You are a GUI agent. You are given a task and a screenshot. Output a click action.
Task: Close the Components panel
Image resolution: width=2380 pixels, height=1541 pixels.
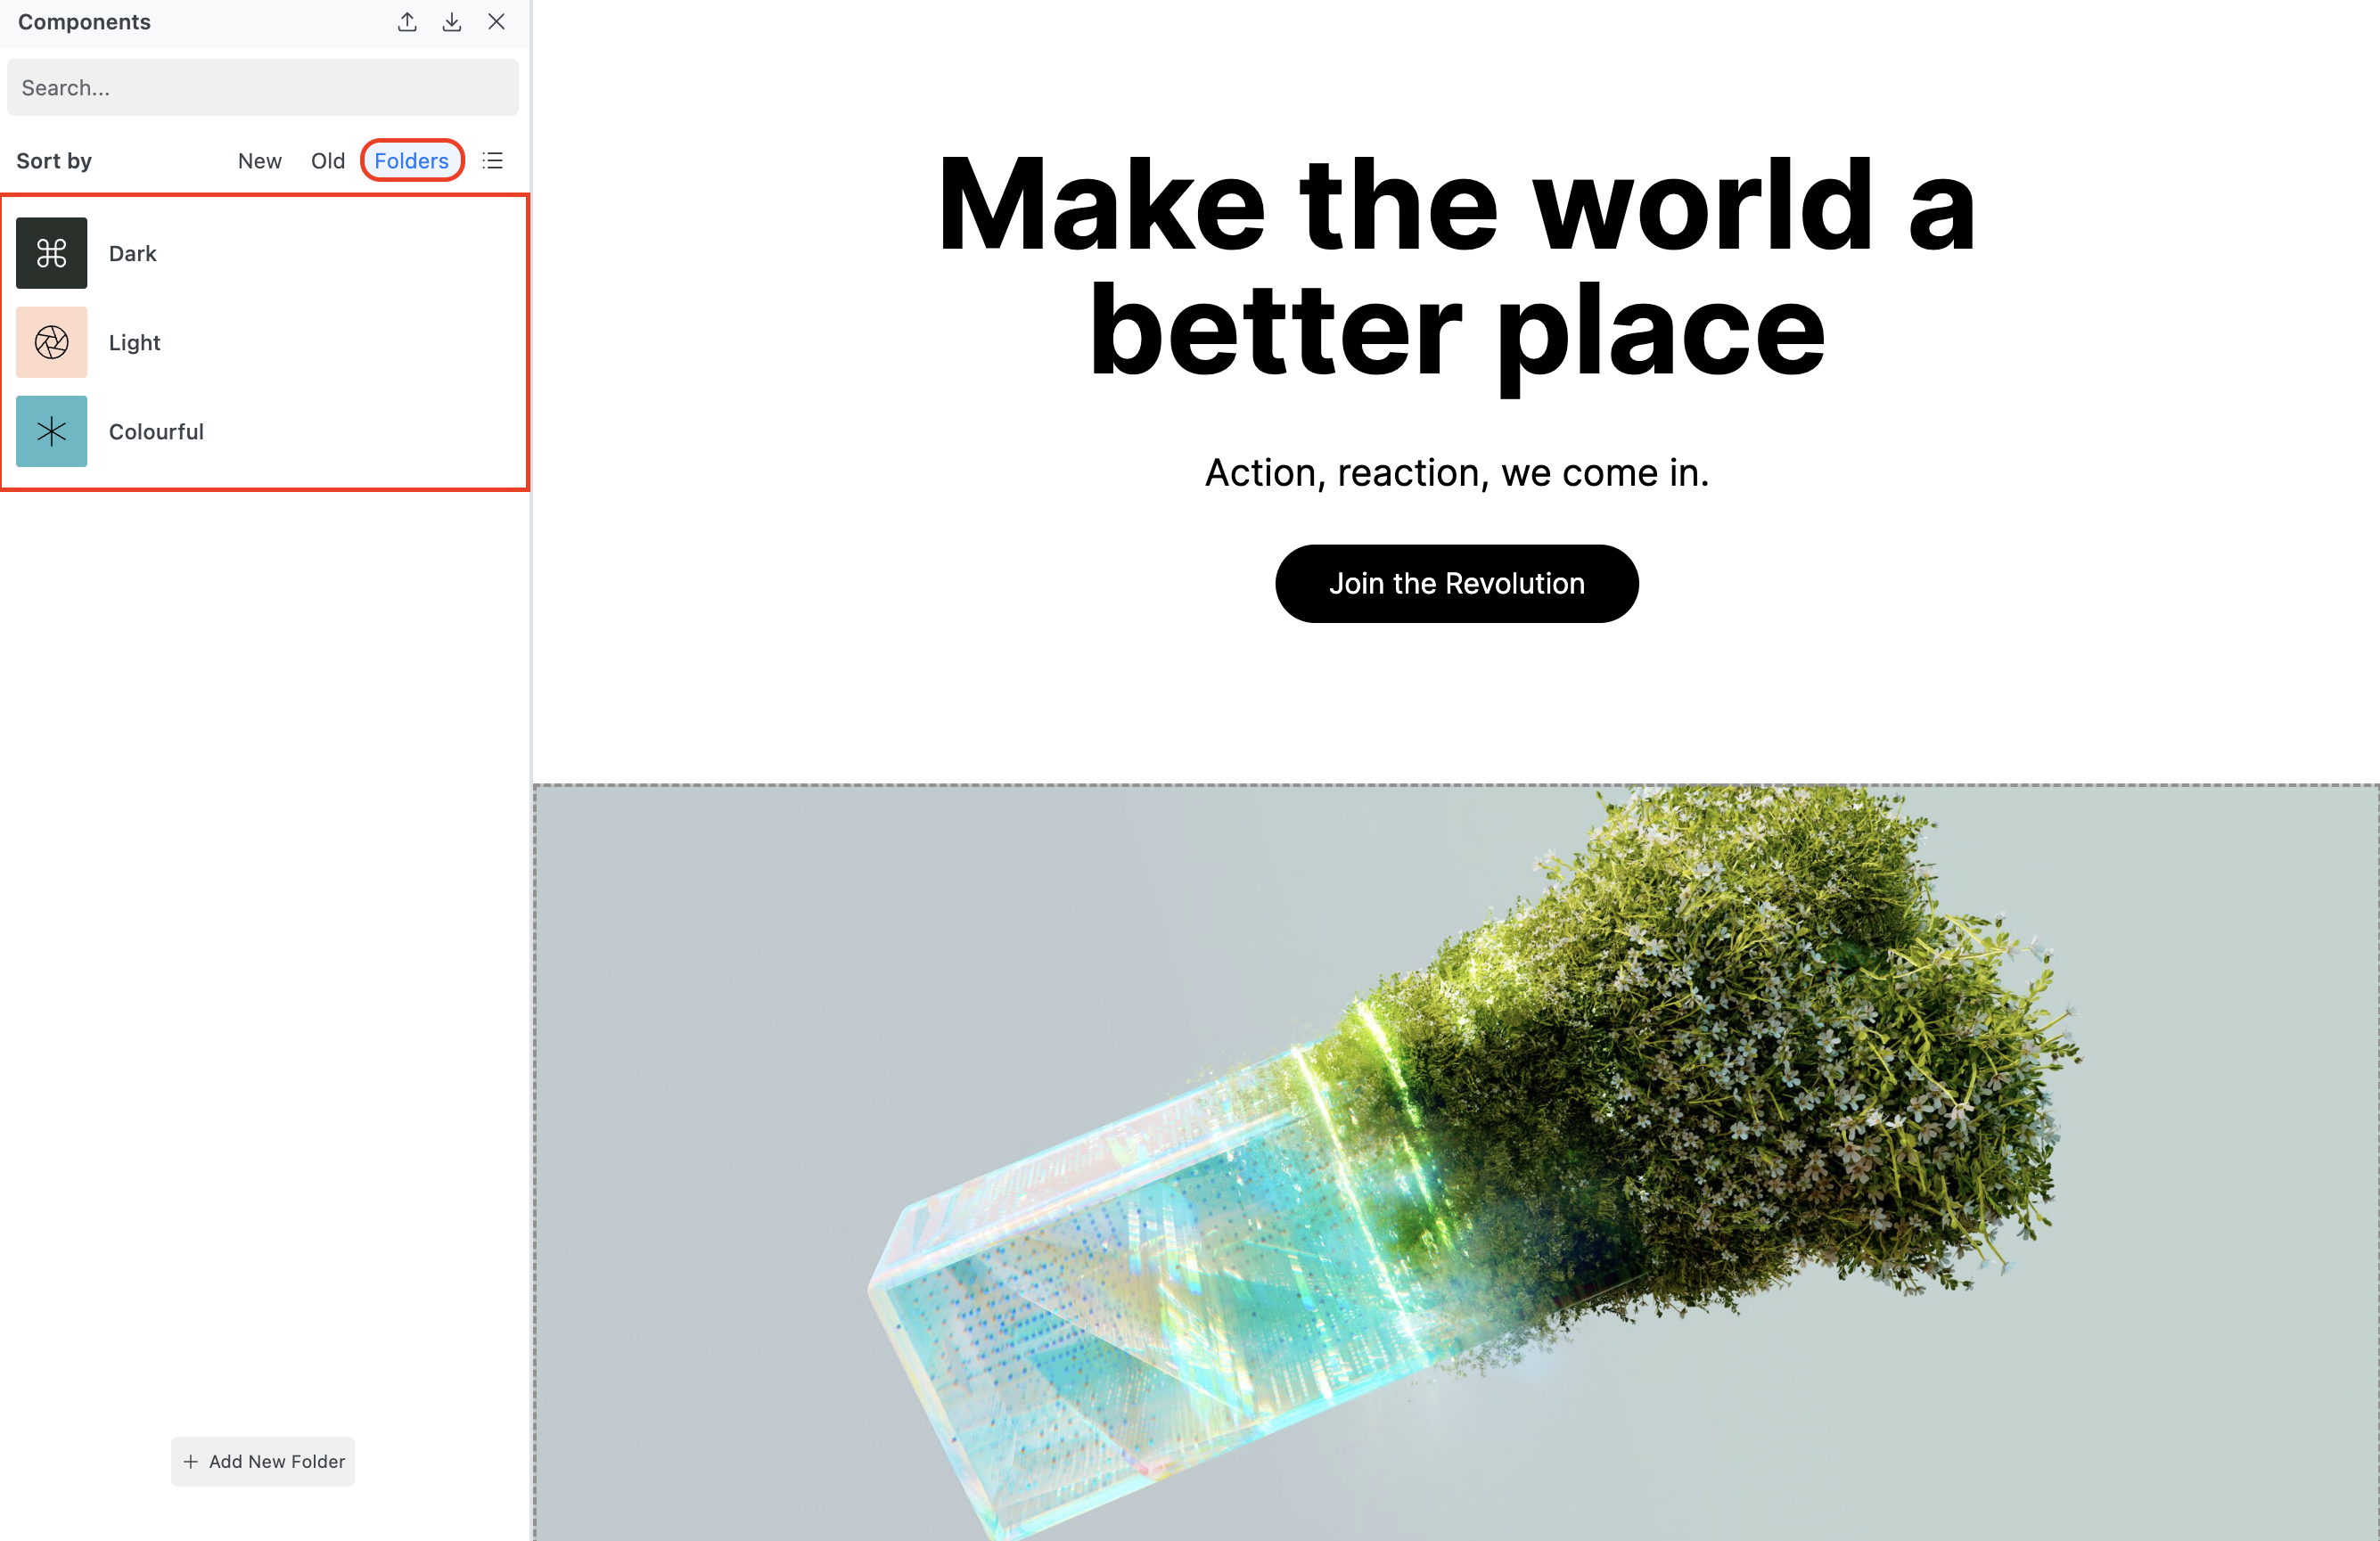pos(496,22)
